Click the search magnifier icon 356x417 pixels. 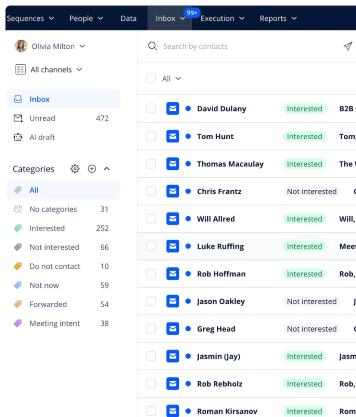(x=153, y=46)
